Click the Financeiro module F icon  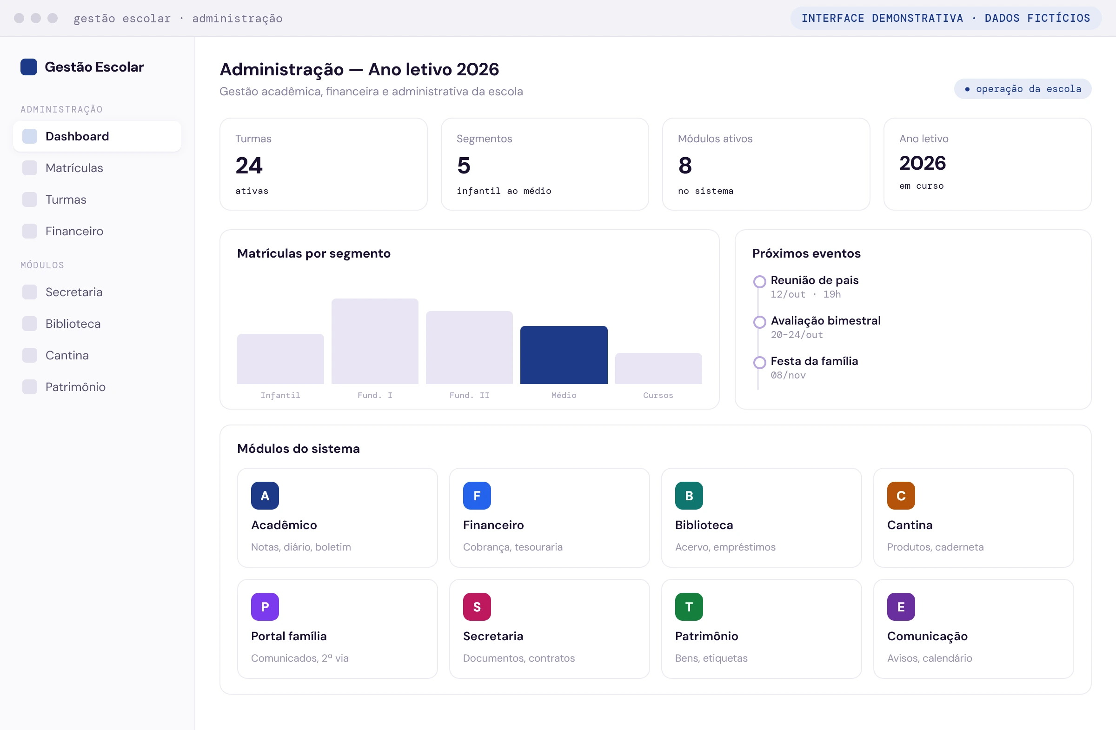[x=477, y=496]
